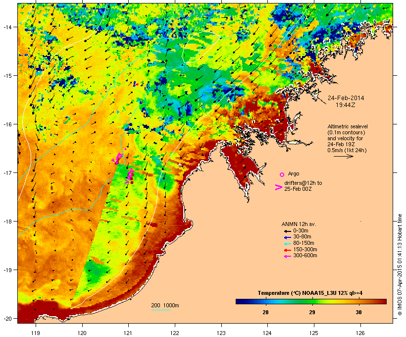Click latitude axis label -18
The width and height of the screenshot is (406, 337).
pyautogui.click(x=7, y=222)
